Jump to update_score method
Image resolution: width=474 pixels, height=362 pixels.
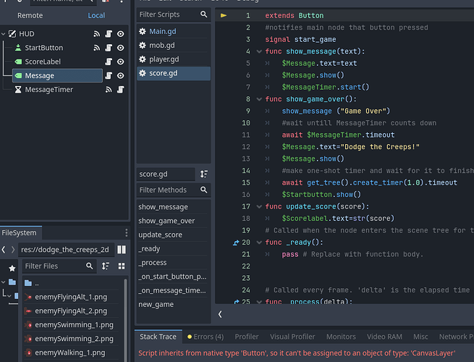pos(174,235)
